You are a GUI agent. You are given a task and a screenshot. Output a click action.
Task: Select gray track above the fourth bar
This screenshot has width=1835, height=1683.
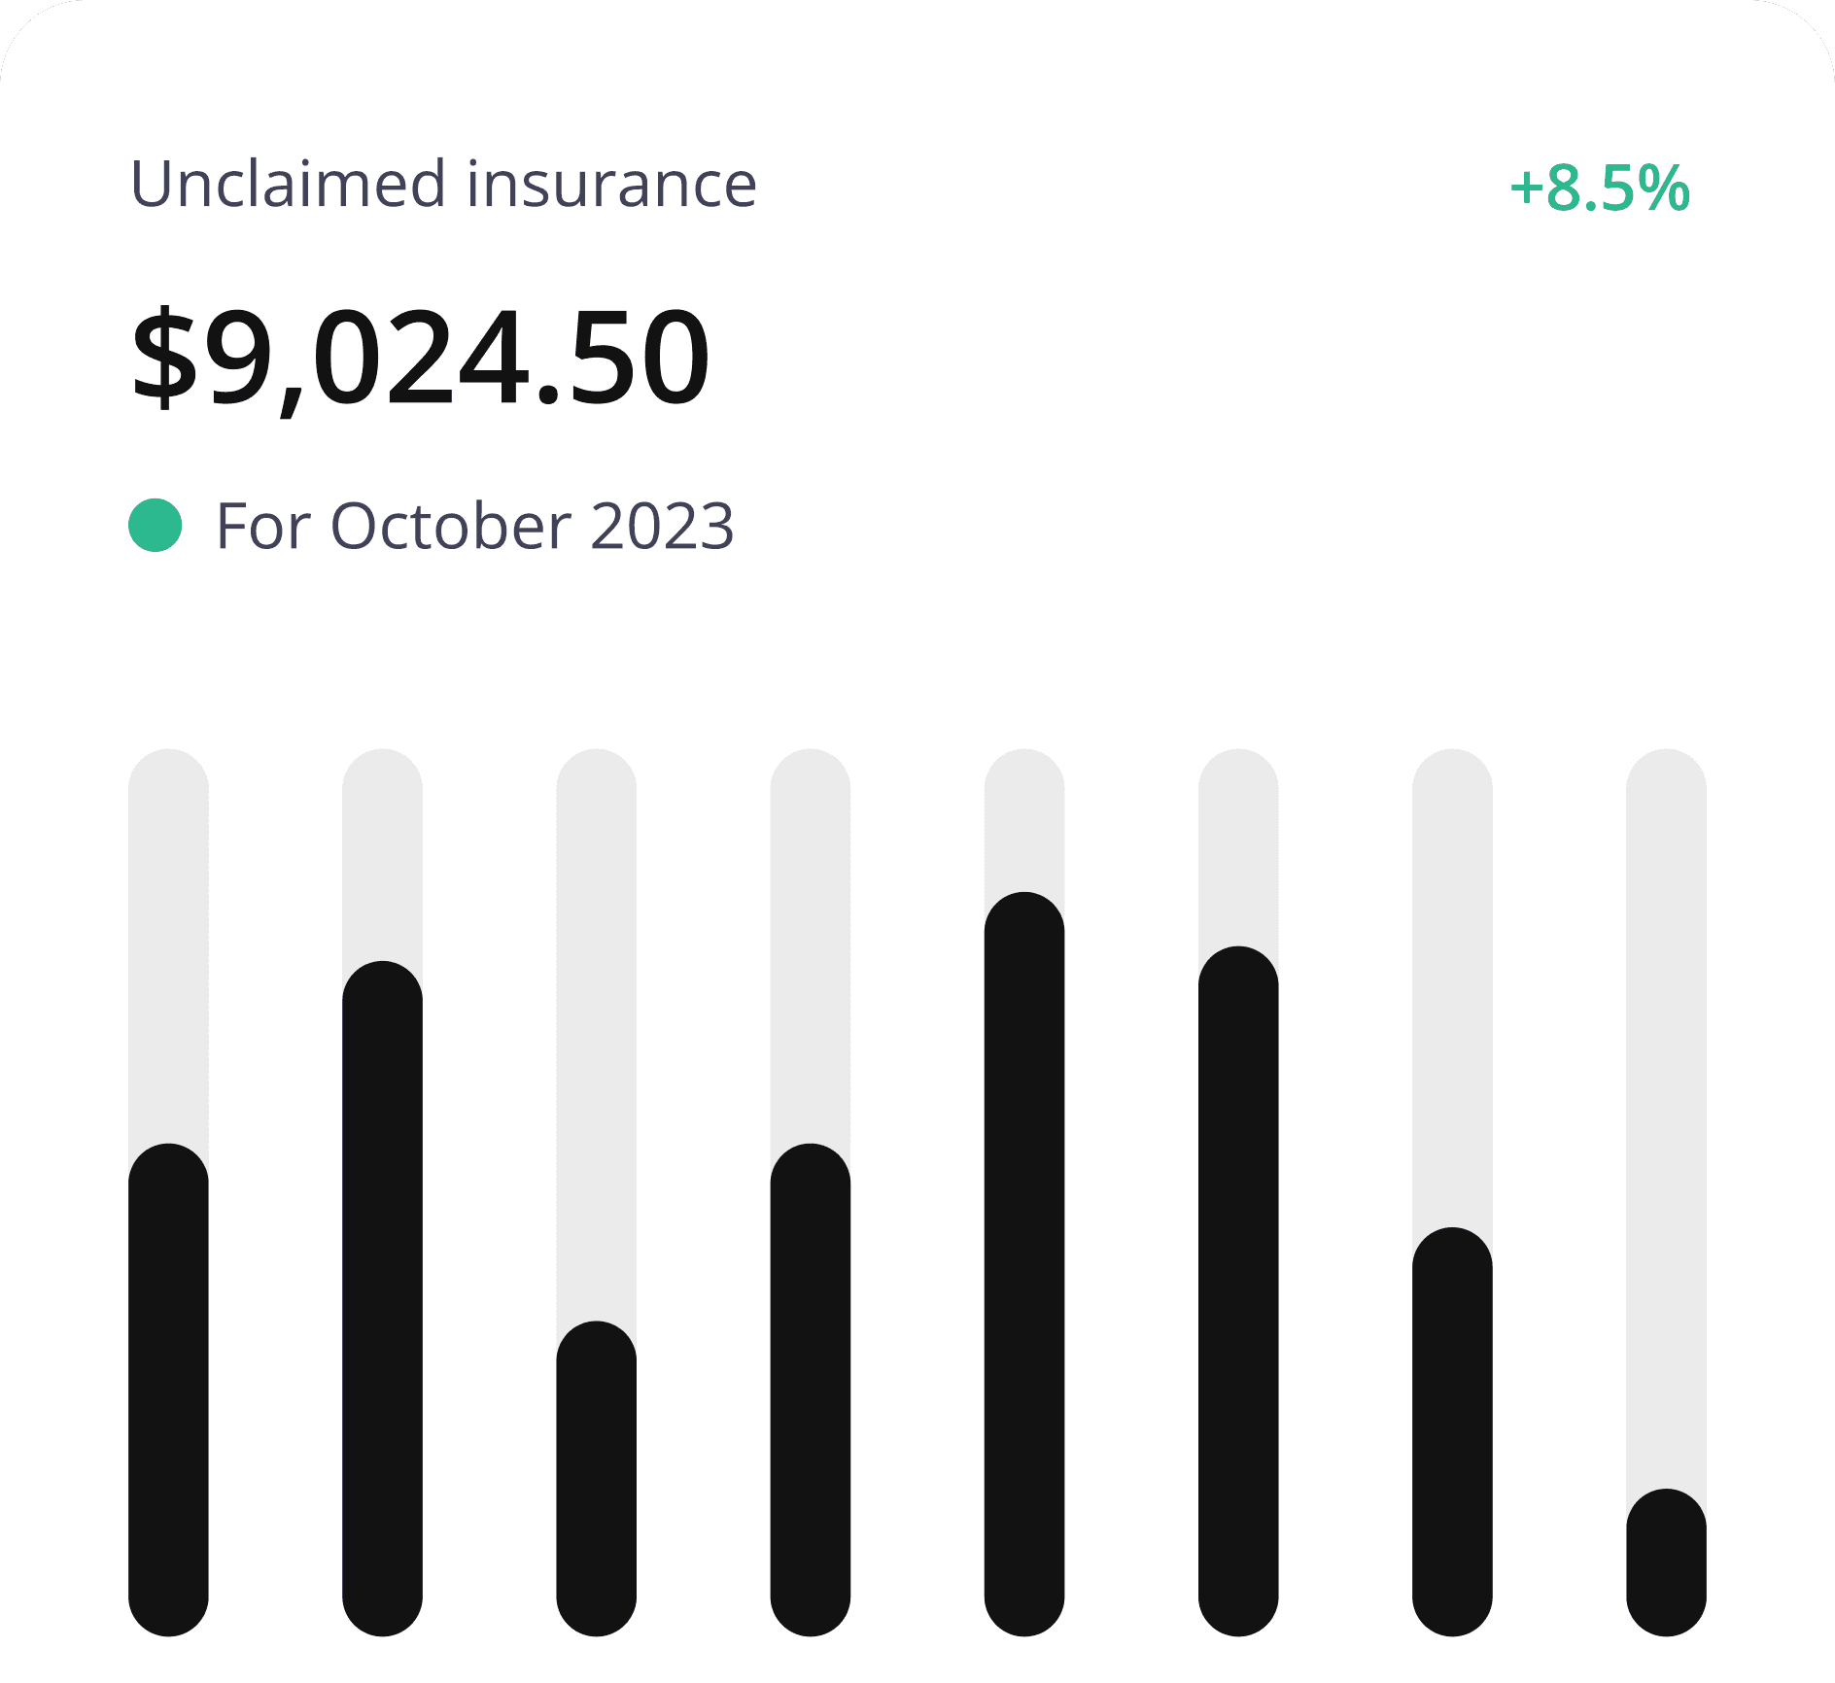(x=810, y=947)
